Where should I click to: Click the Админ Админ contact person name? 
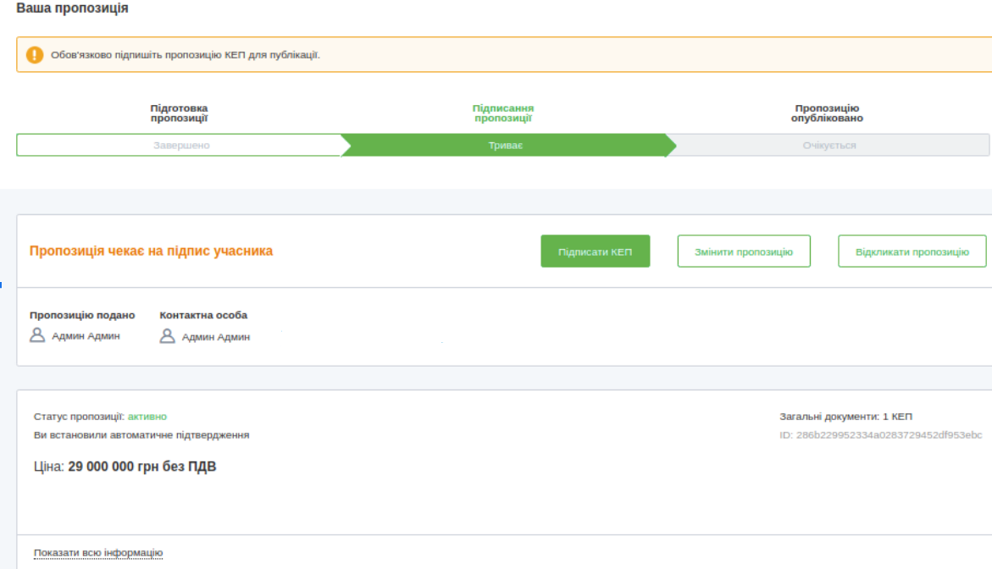pos(216,337)
